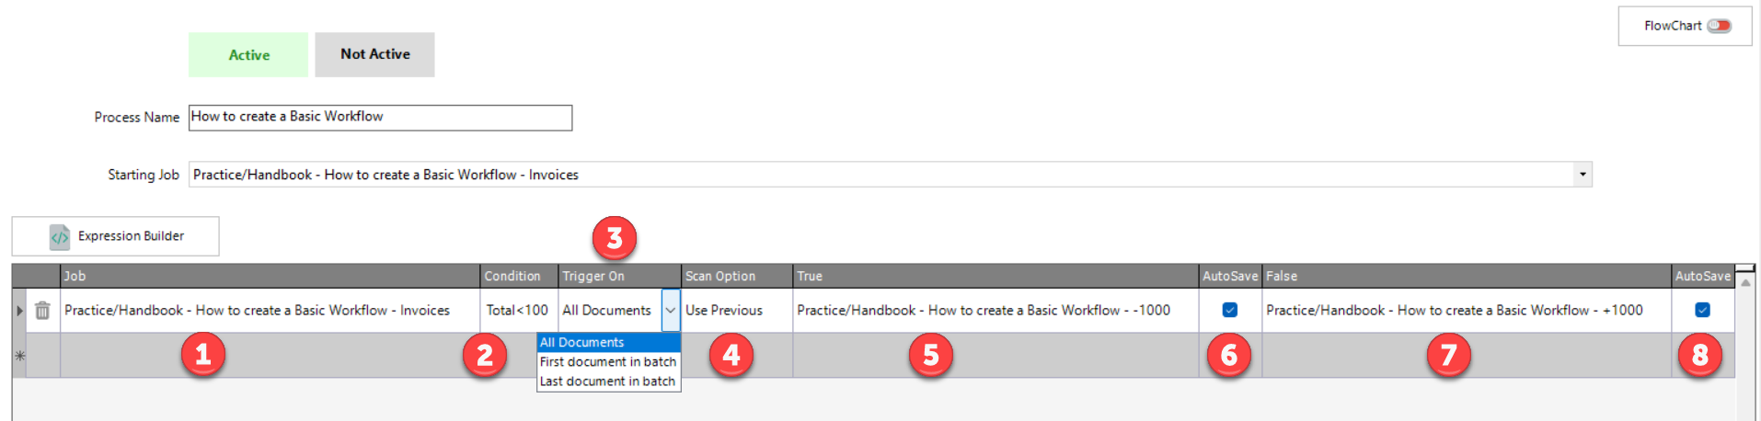This screenshot has width=1761, height=421.
Task: Toggle the FlowChart switch
Action: 1718,26
